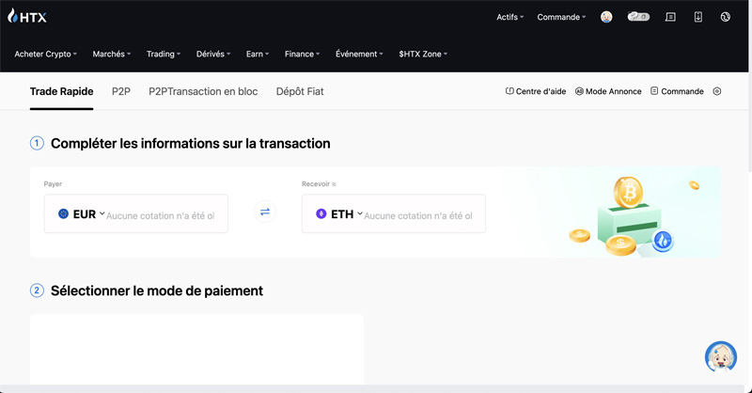This screenshot has height=393, width=752.
Task: Open the Commande dropdown in top header
Action: (561, 17)
